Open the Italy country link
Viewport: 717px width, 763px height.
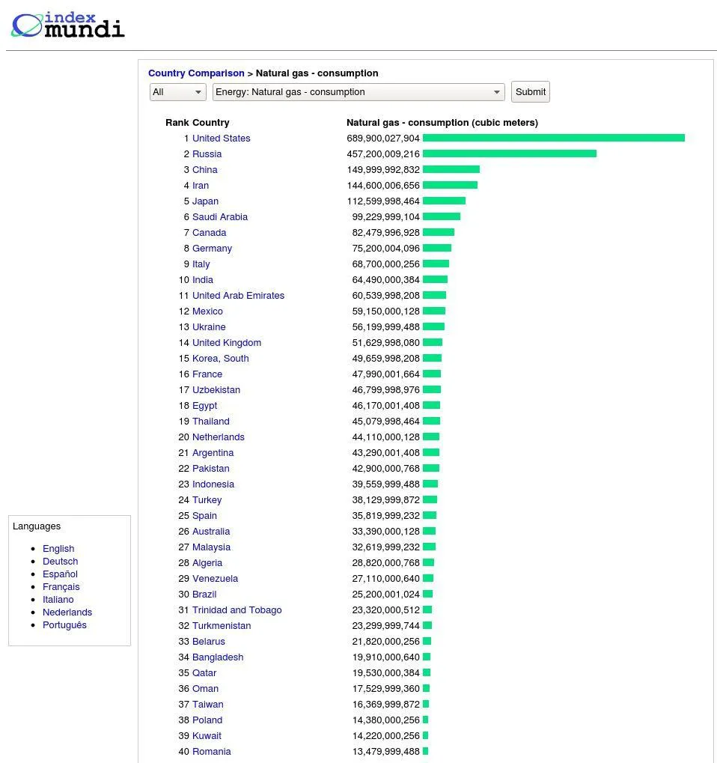click(201, 264)
